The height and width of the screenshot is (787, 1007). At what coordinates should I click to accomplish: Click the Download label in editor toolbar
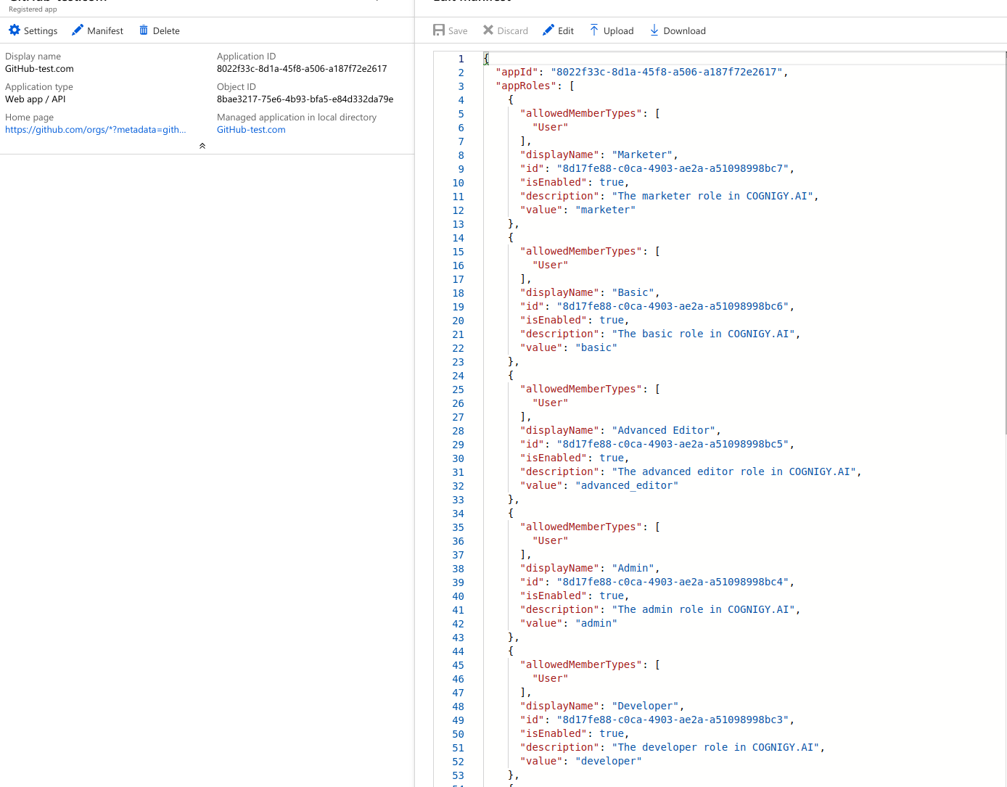[x=685, y=31]
